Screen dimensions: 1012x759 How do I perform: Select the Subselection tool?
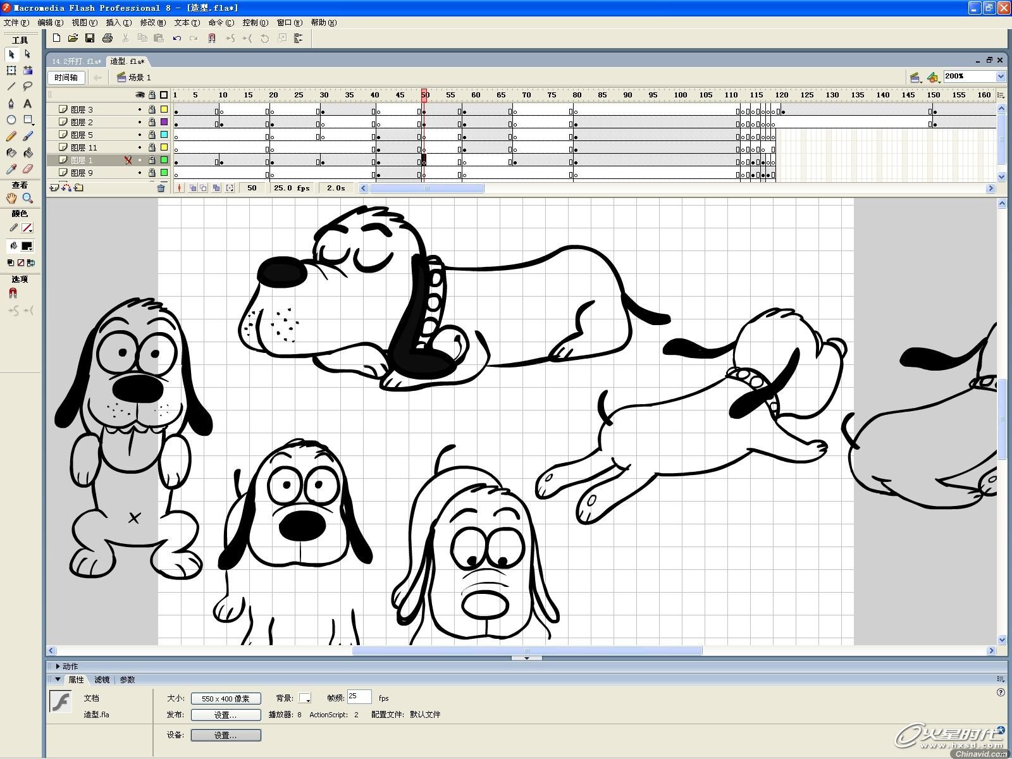pyautogui.click(x=28, y=54)
